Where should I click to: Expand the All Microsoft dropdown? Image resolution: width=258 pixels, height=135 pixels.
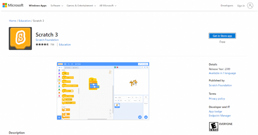(x=108, y=5)
